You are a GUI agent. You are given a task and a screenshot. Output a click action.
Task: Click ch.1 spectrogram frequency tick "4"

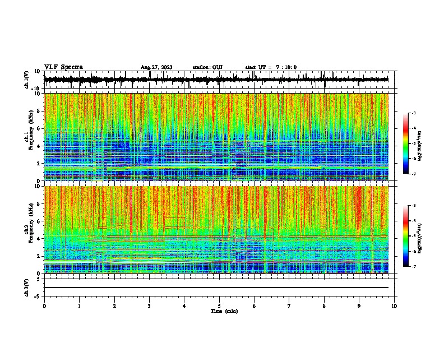click(x=39, y=146)
